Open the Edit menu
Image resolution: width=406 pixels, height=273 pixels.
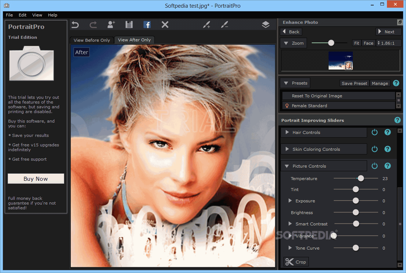coord(22,15)
